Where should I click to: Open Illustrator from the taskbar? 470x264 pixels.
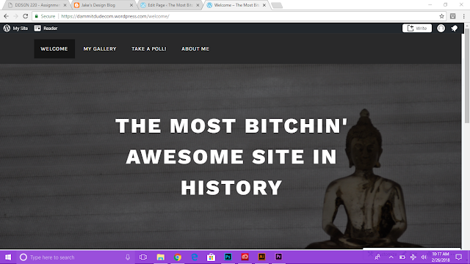[x=261, y=257]
